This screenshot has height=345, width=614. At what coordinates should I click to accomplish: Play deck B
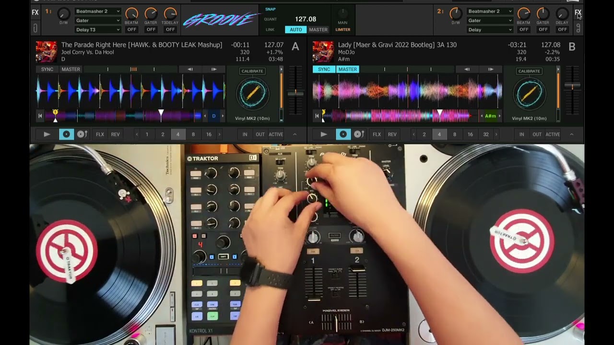[324, 134]
